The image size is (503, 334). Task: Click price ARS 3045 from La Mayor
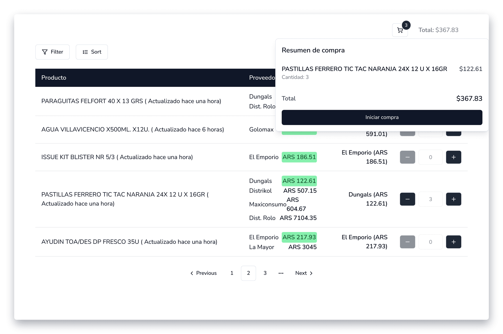(302, 247)
